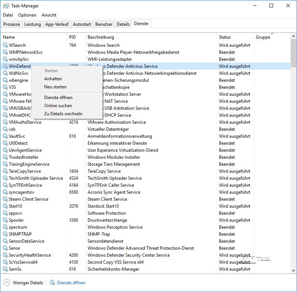Click the services icon next to Dienste öffnen
Viewport: 297px width, 292px height.
52,283
